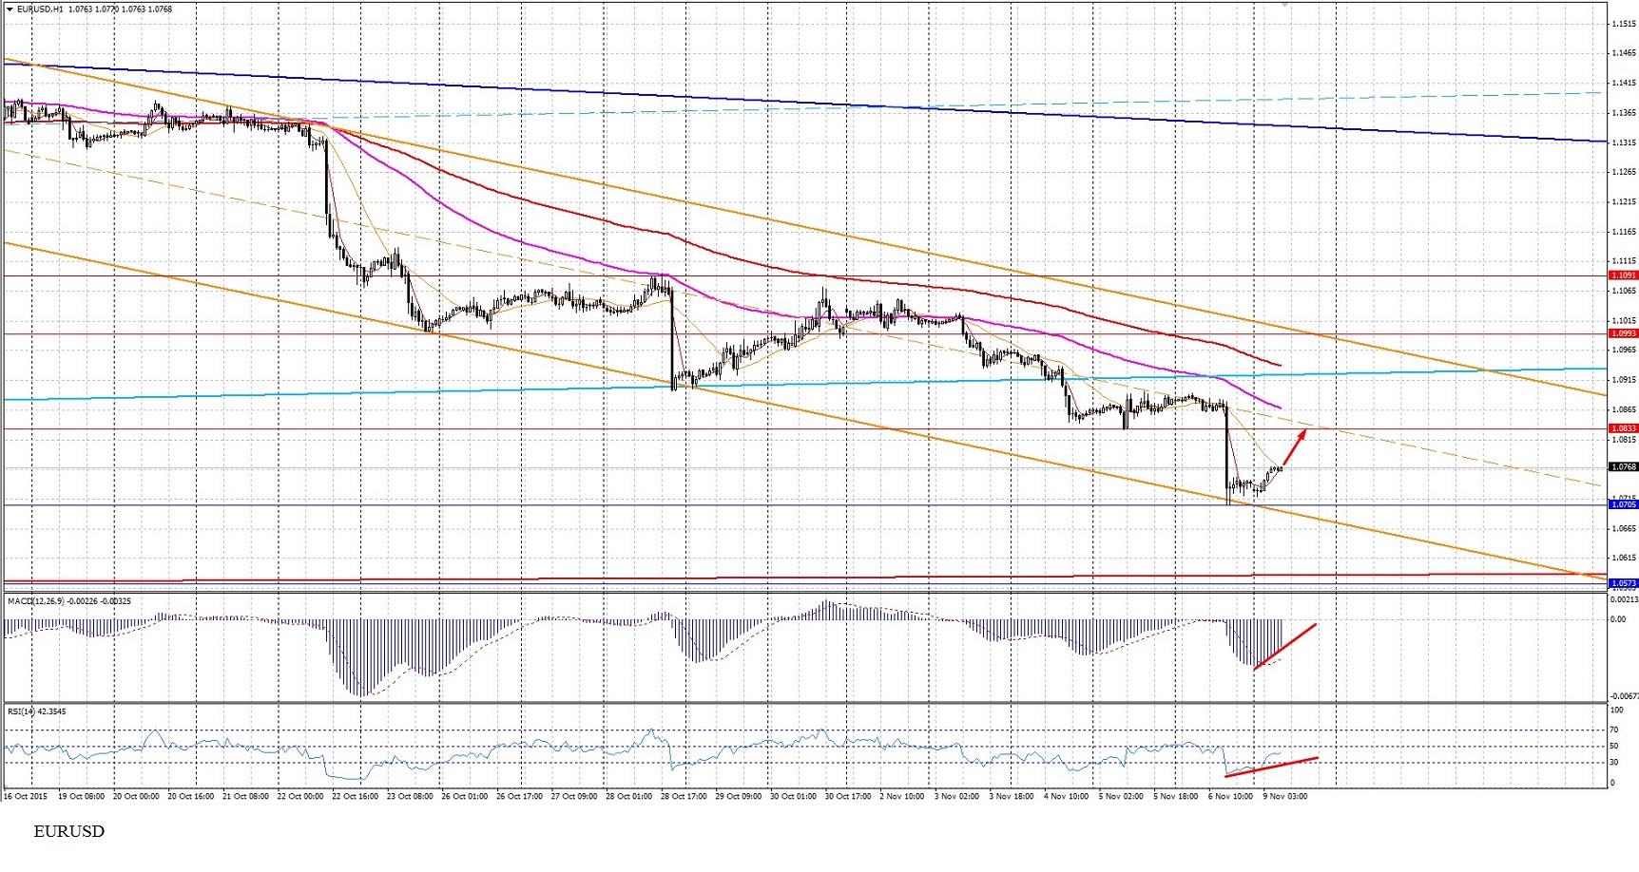This screenshot has height=872, width=1639.
Task: Click the 16 Oct 2015 date label
Action: tap(26, 796)
